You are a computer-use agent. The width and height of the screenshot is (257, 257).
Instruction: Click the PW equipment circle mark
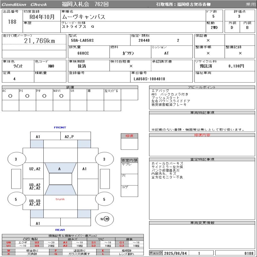pos(44,96)
